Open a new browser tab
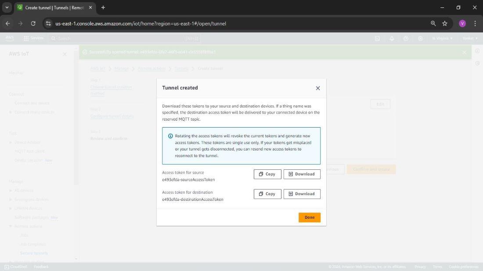The width and height of the screenshot is (483, 271). pyautogui.click(x=103, y=7)
